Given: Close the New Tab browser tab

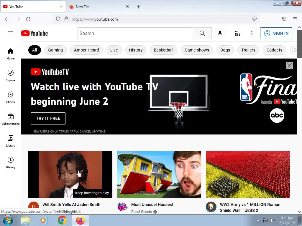Looking at the screenshot, I should coord(127,6).
